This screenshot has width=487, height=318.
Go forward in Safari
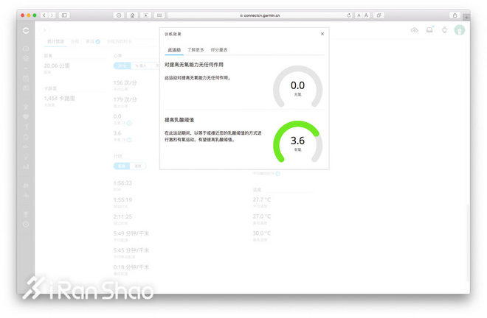click(x=52, y=15)
